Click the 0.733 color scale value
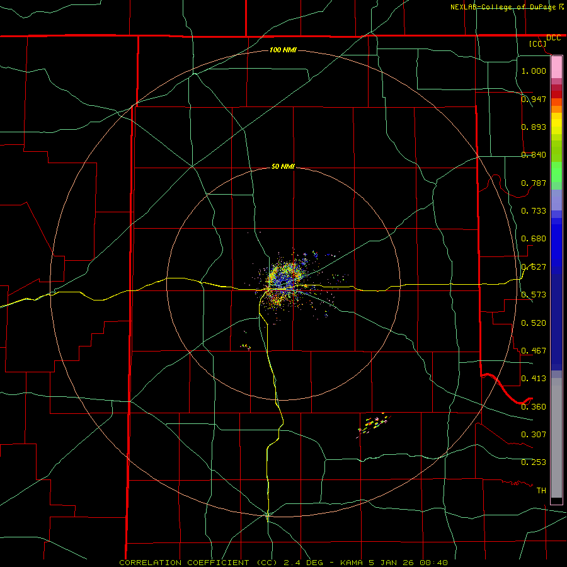The image size is (567, 567). coord(534,211)
